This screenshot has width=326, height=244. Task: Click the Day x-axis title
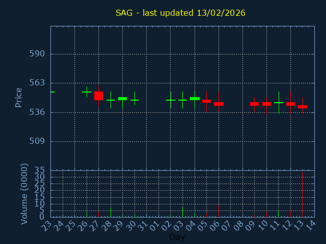click(177, 237)
